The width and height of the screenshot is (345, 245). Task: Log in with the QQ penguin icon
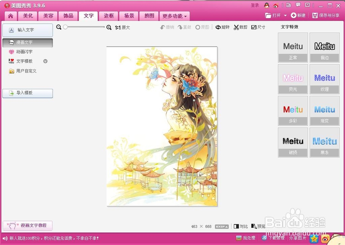click(267, 5)
